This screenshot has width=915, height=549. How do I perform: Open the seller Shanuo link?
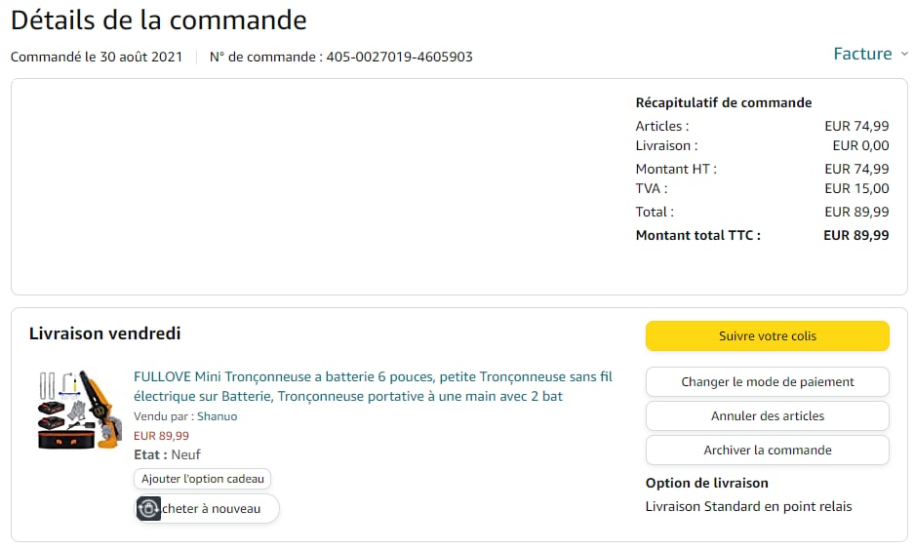click(218, 416)
